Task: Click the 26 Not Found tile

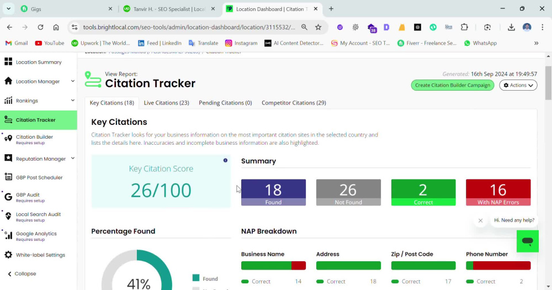Action: 348,192
